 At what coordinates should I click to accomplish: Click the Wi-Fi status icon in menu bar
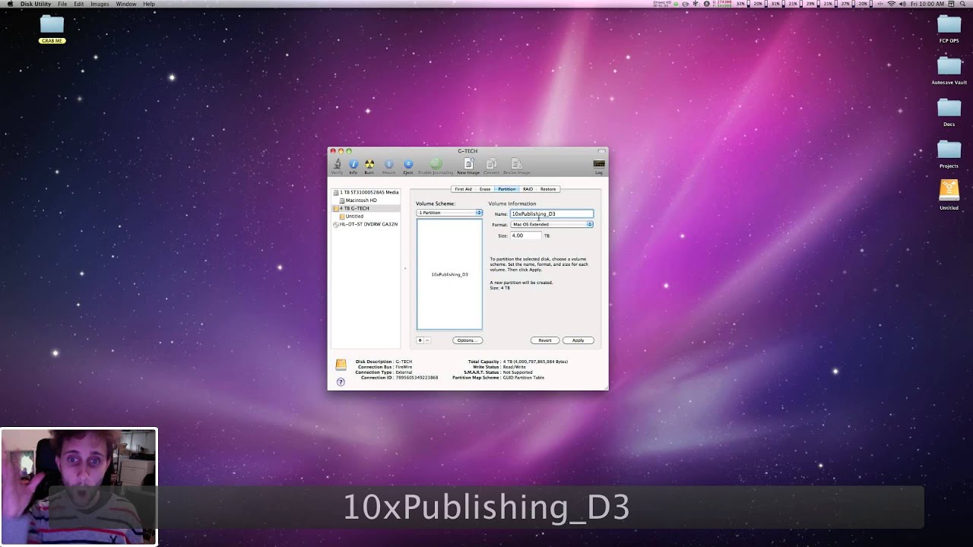click(x=892, y=4)
